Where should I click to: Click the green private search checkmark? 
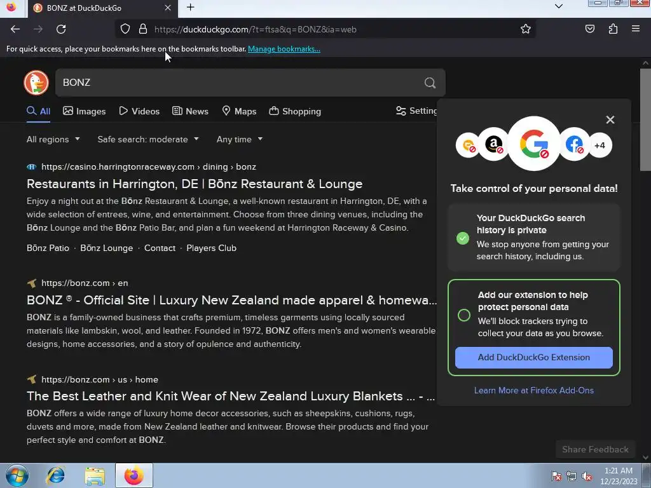pyautogui.click(x=463, y=238)
